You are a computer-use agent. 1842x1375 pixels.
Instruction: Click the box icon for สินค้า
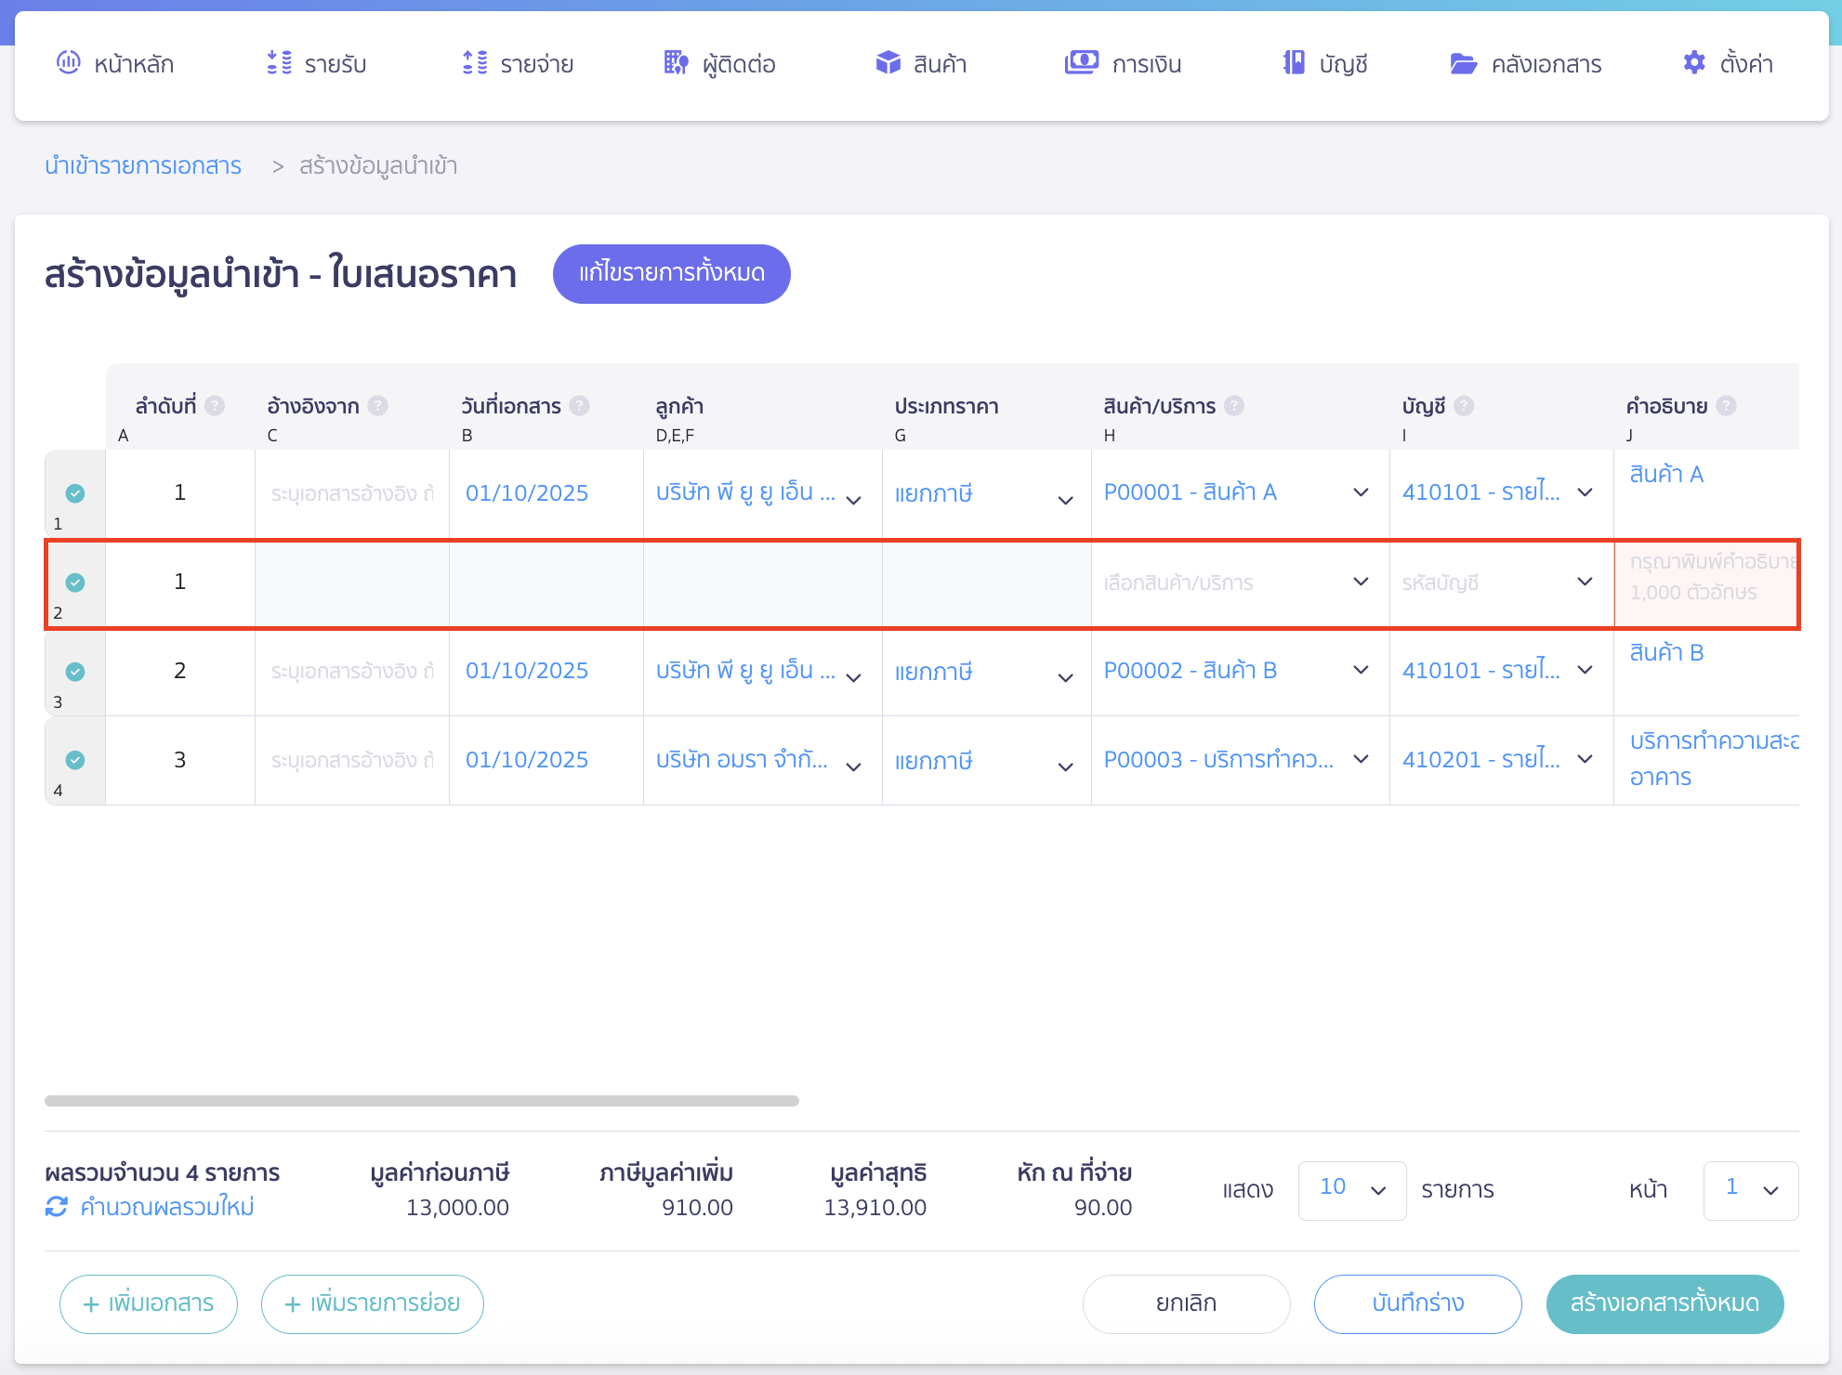(888, 63)
